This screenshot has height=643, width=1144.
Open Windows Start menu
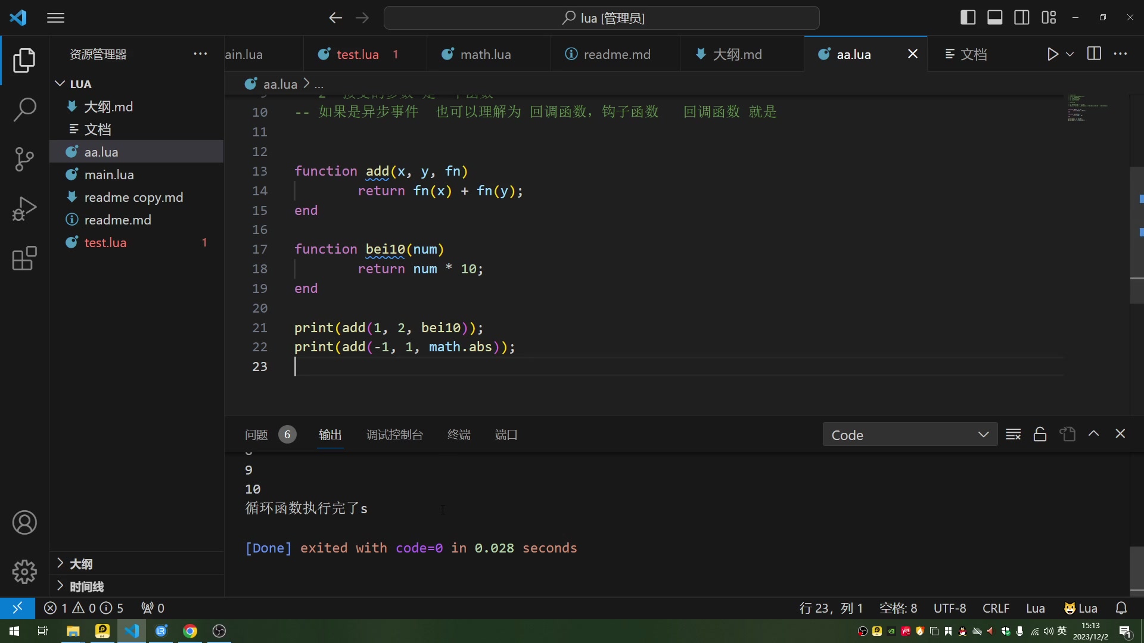click(14, 631)
